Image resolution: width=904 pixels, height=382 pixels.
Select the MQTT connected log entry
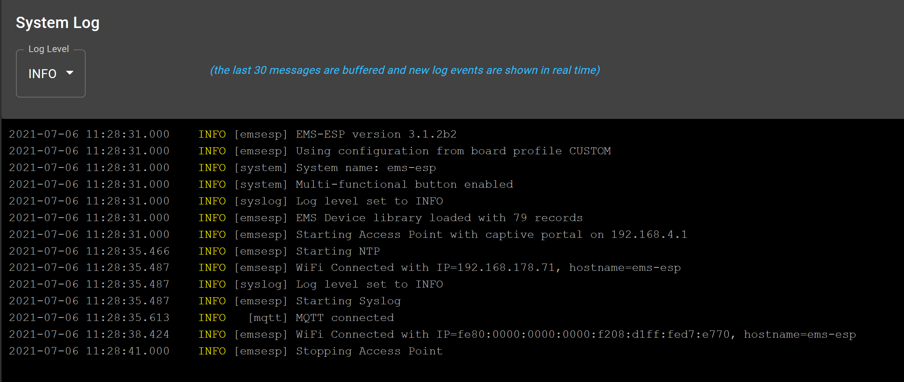(x=345, y=317)
